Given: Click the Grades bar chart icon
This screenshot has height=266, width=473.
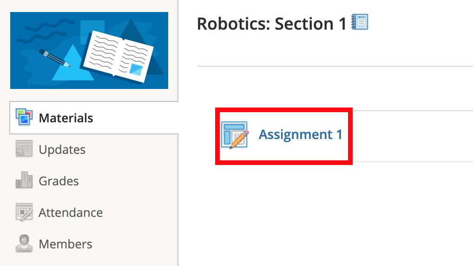Looking at the screenshot, I should [x=24, y=181].
